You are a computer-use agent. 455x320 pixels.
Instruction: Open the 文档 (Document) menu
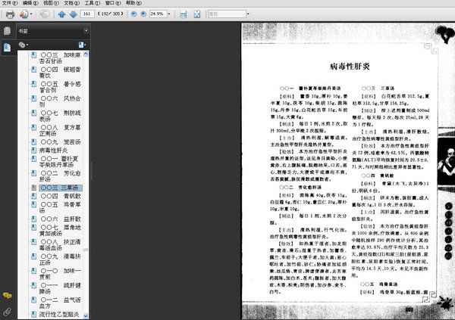click(x=72, y=3)
